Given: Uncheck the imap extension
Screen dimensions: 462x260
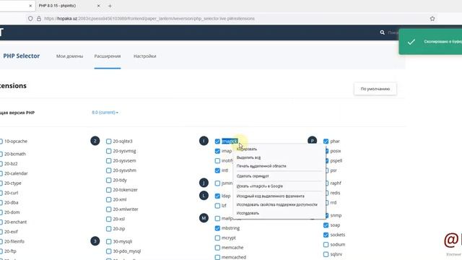Looking at the screenshot, I should click(x=217, y=151).
